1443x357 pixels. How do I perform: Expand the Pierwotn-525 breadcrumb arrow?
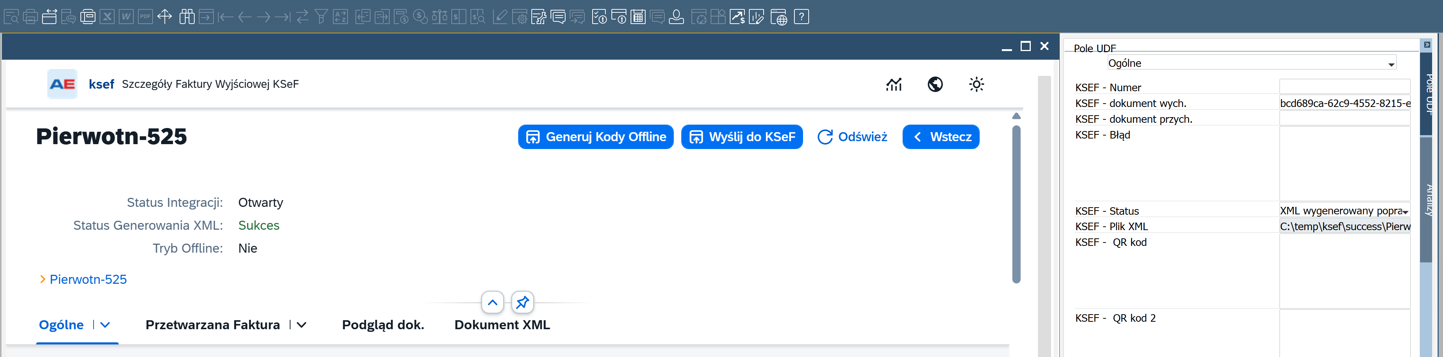(x=42, y=279)
